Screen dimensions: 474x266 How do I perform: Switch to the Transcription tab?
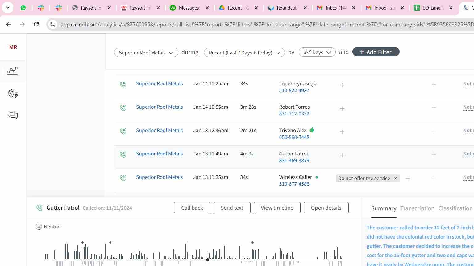point(417,208)
